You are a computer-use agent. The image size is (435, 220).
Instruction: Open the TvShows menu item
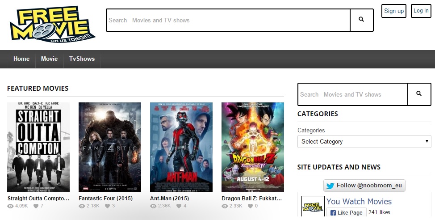pos(82,59)
